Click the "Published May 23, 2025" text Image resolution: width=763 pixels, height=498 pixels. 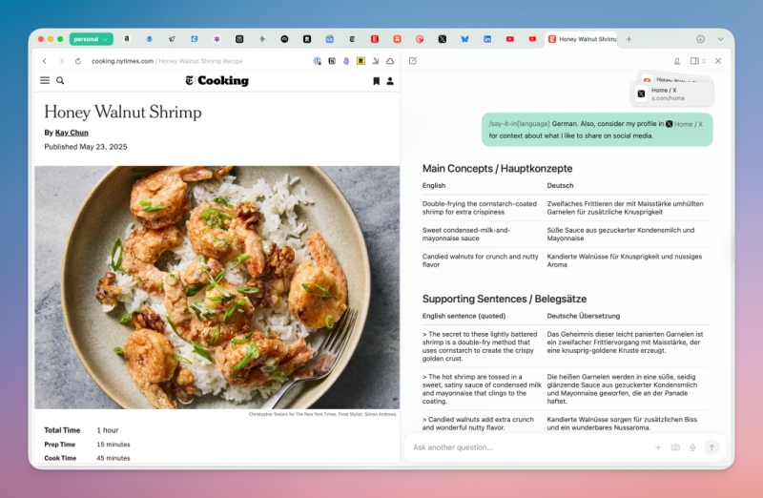coord(86,147)
